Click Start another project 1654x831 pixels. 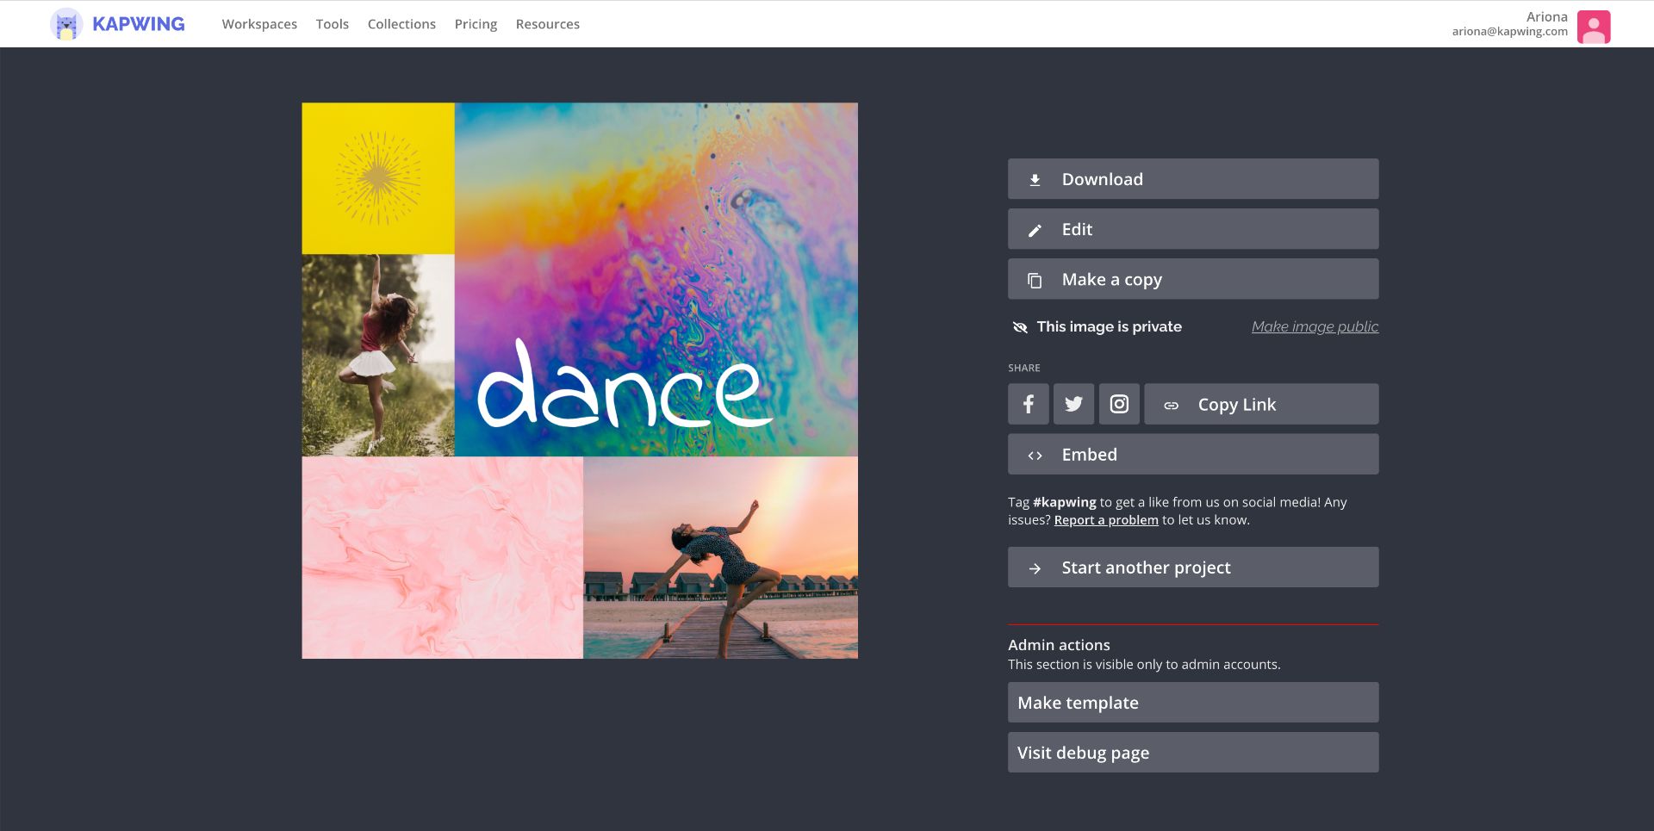[1192, 567]
